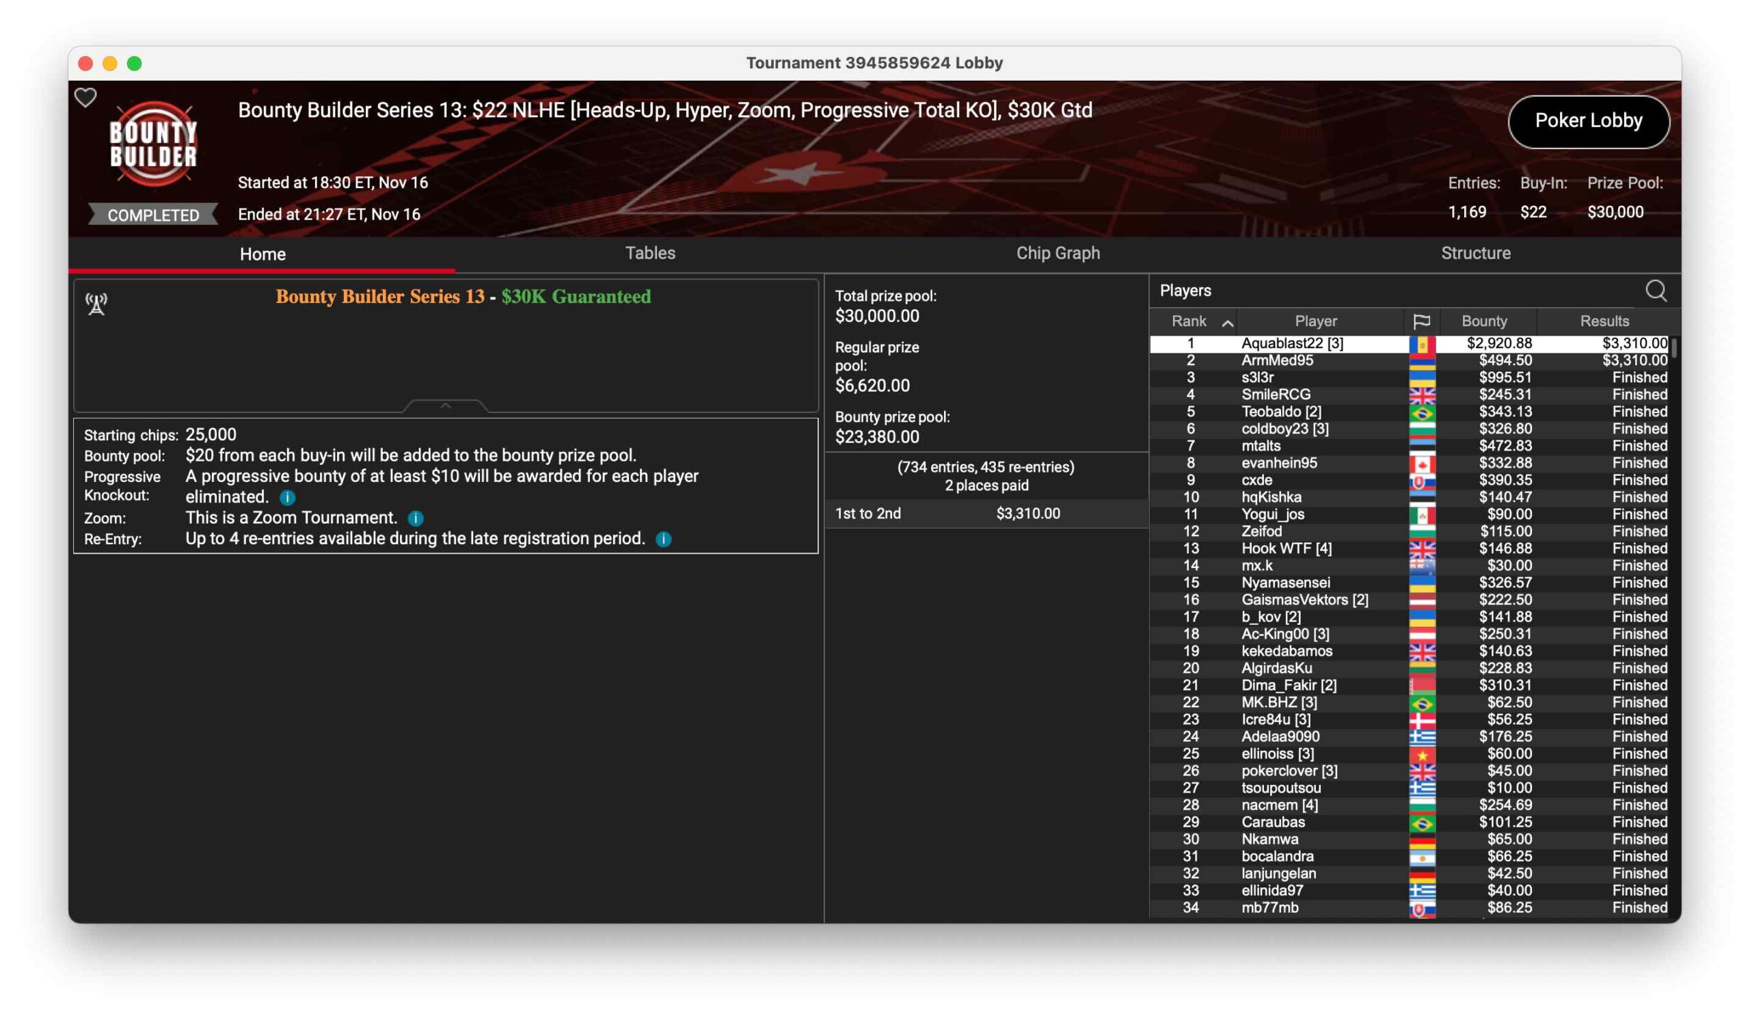Click the Poker Lobby button
This screenshot has width=1750, height=1014.
pyautogui.click(x=1588, y=121)
